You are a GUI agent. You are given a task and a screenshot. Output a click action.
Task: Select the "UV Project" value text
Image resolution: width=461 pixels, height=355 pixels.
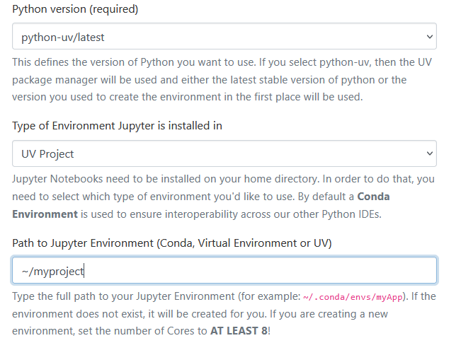pos(48,153)
